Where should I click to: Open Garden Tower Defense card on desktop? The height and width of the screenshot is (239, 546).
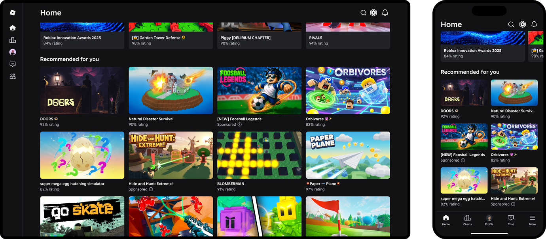(x=171, y=35)
